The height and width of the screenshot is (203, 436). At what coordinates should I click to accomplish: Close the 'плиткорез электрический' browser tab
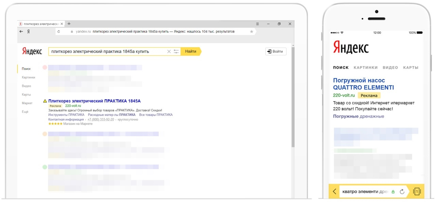(x=62, y=24)
